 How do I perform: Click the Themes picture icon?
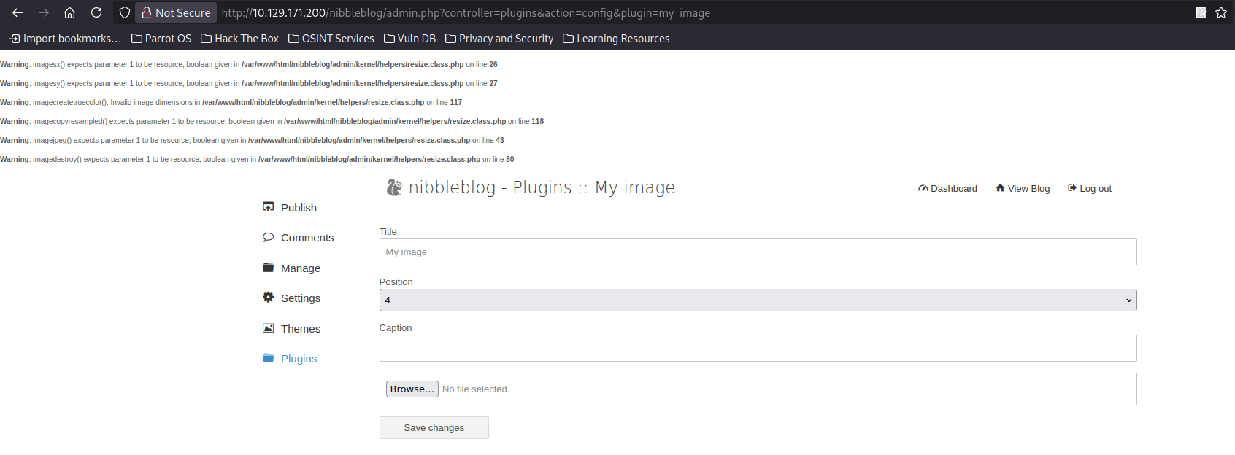point(268,328)
